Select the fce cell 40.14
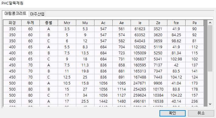Viewport: 216px width, 118px height. (177, 101)
